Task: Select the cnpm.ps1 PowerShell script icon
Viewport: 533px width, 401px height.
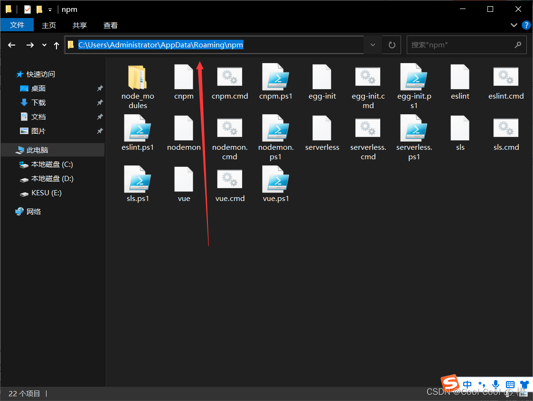Action: [276, 77]
